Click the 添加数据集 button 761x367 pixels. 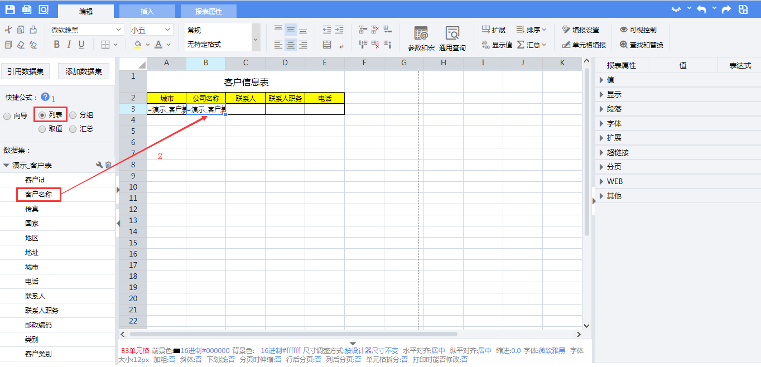click(x=84, y=71)
